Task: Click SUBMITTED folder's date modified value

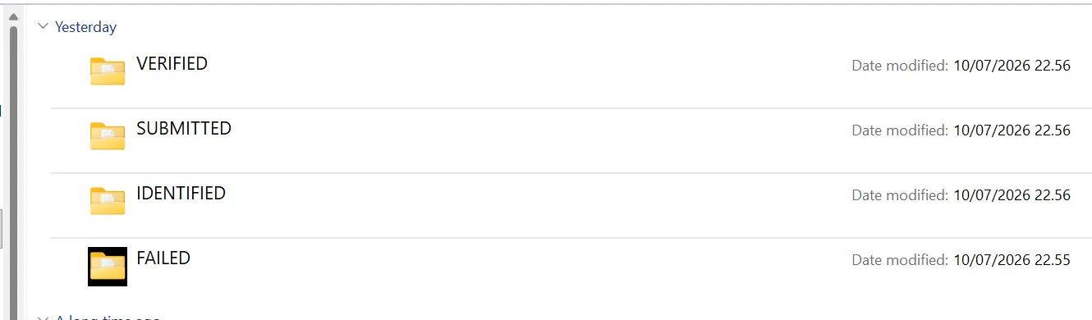Action: [x=1012, y=130]
